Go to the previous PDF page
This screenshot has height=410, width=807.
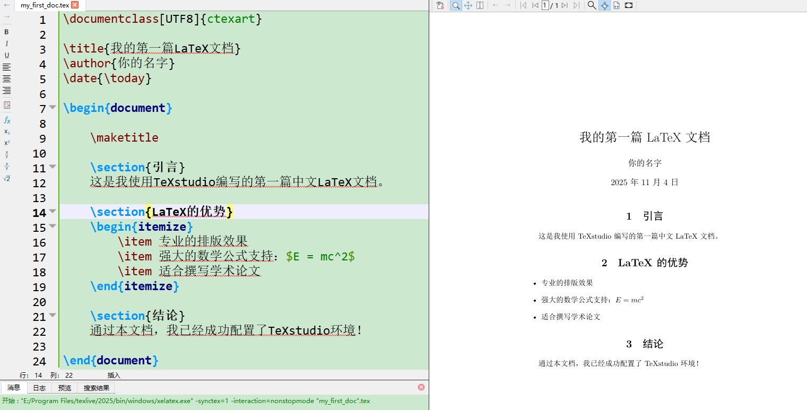pos(535,5)
